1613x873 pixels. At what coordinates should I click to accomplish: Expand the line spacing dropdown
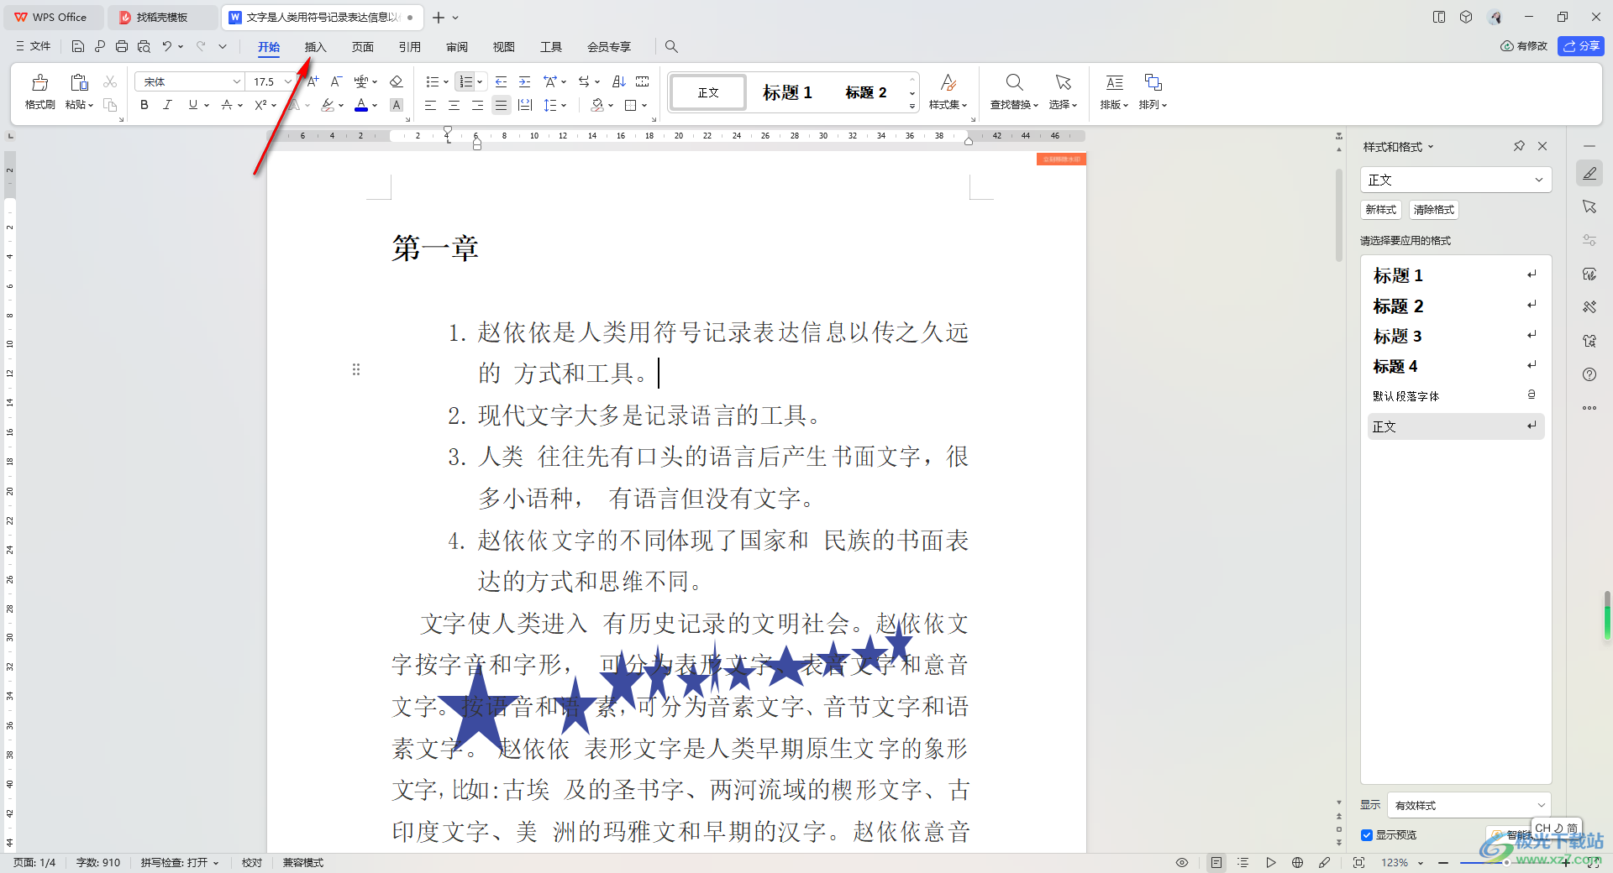click(x=564, y=105)
